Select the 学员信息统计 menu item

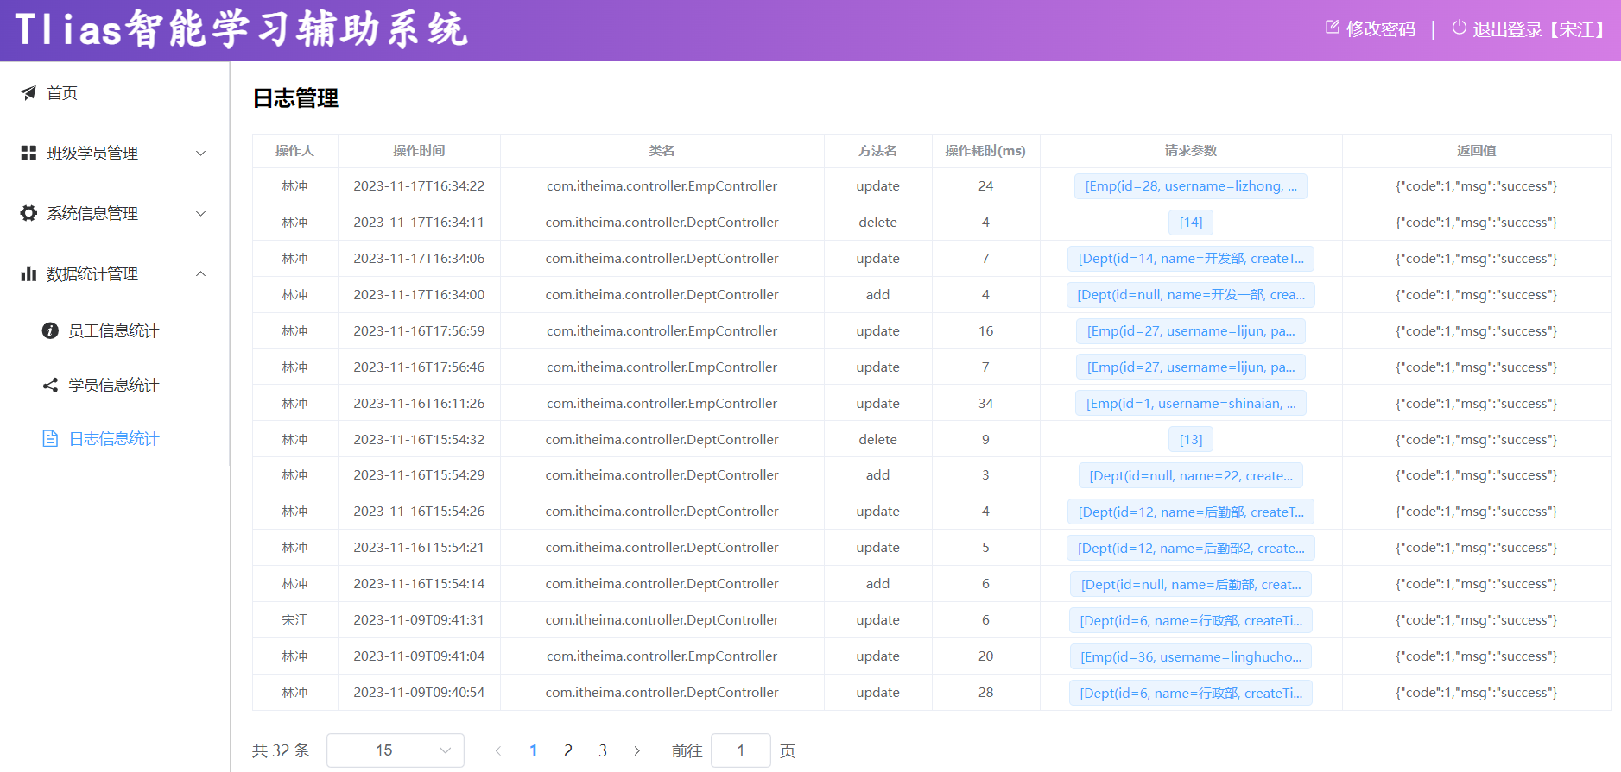[113, 386]
